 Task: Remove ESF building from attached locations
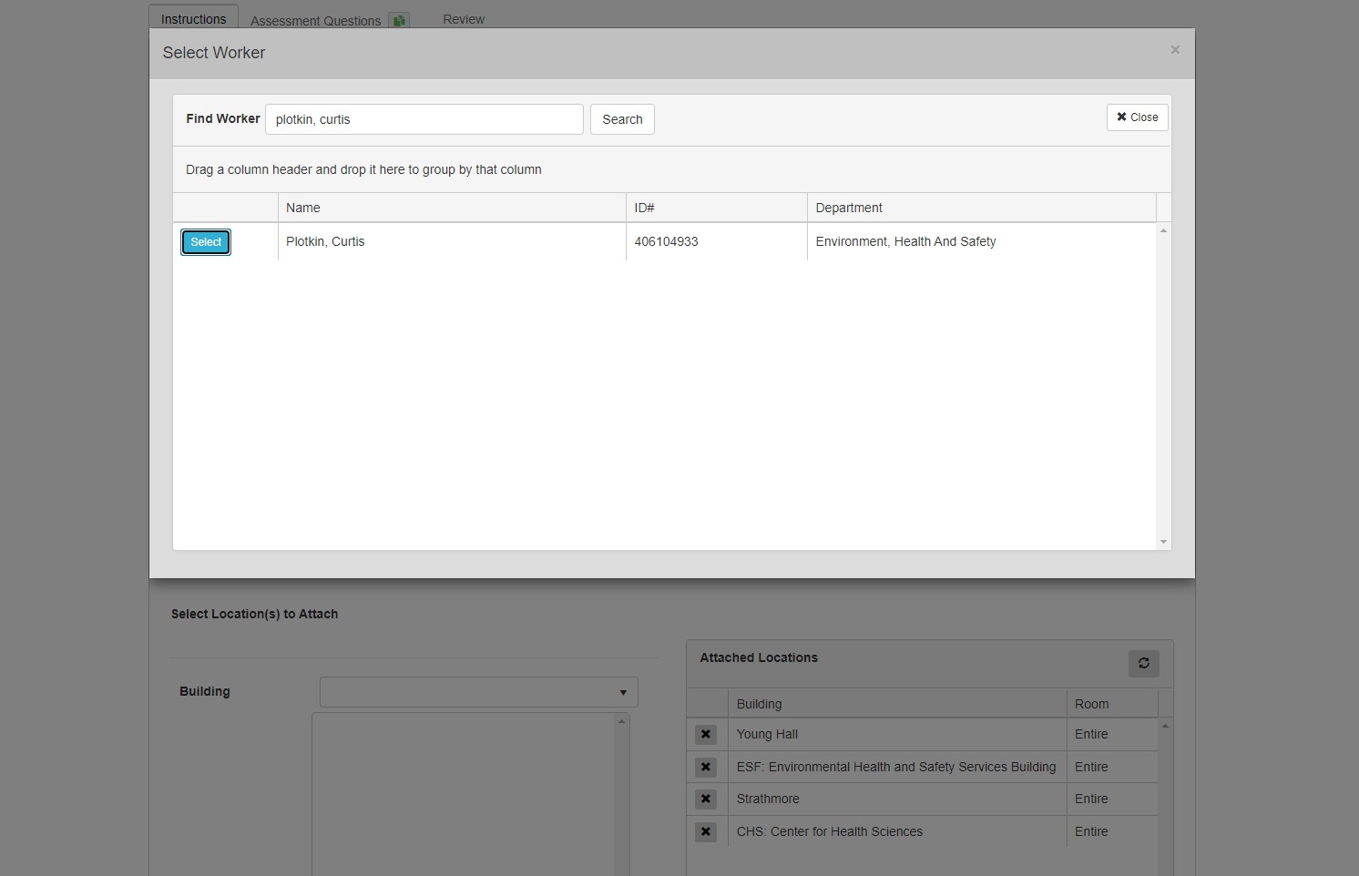click(x=706, y=767)
